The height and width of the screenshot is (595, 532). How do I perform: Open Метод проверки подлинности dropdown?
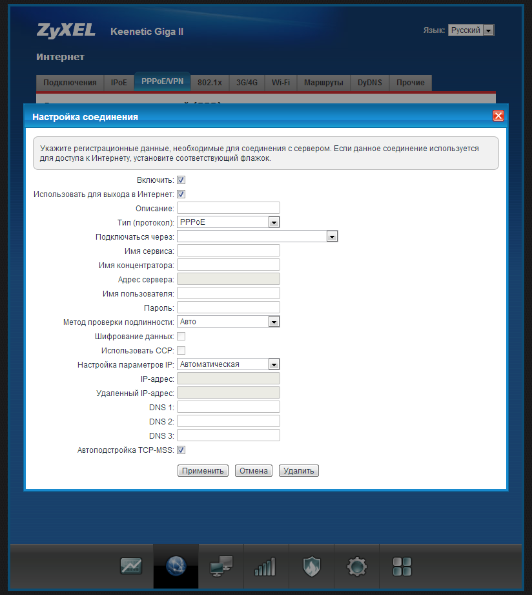pos(229,322)
